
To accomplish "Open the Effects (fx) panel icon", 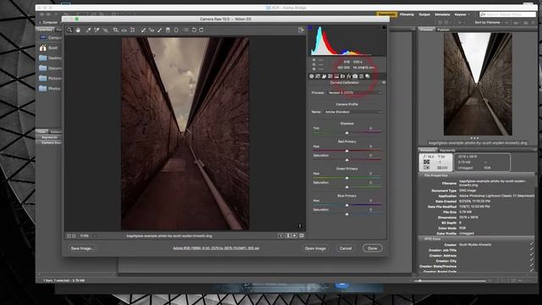I will coord(349,76).
